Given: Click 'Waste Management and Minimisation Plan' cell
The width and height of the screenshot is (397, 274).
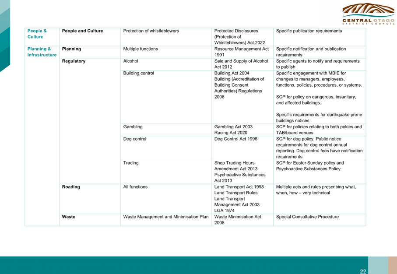Looking at the screenshot, I should 166,220.
